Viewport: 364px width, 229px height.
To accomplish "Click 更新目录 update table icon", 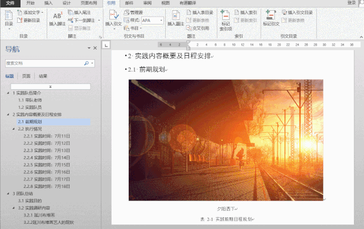I will click(19, 20).
